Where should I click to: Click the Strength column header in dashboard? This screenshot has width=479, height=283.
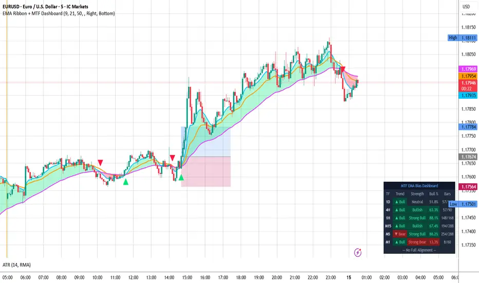click(417, 193)
